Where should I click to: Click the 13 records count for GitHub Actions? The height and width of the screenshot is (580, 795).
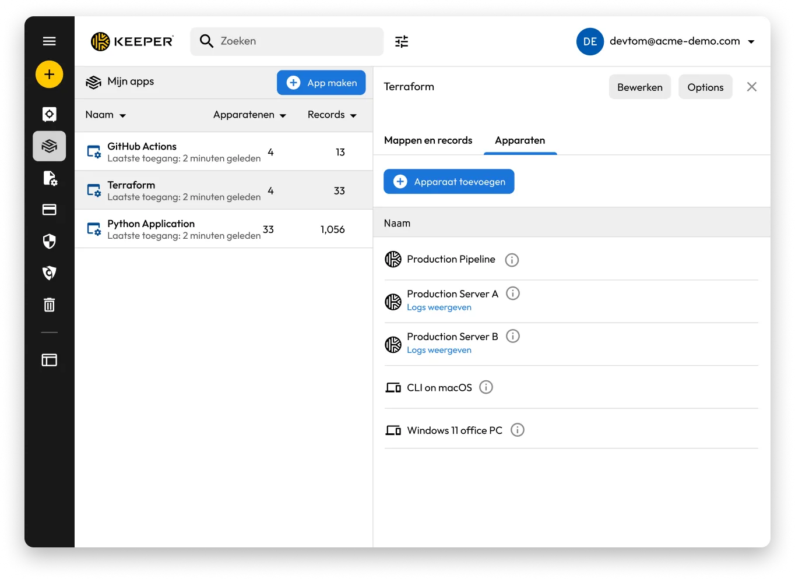[340, 152]
